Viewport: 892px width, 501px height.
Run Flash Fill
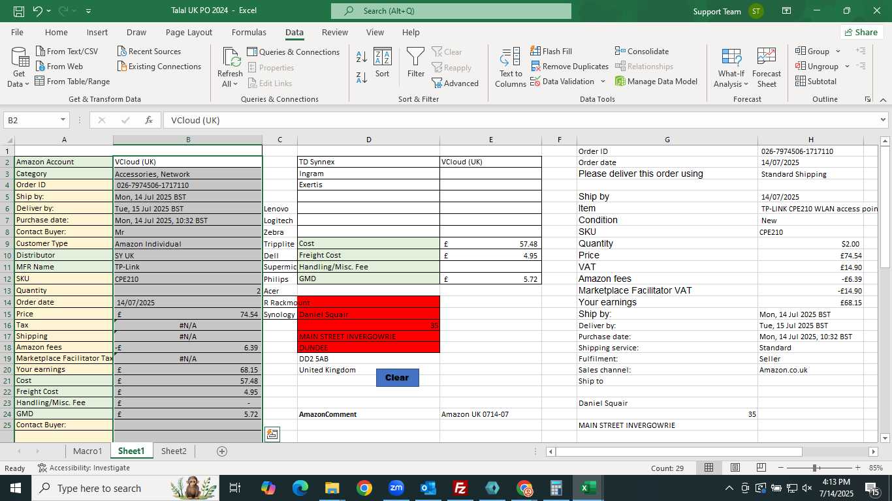pos(550,52)
